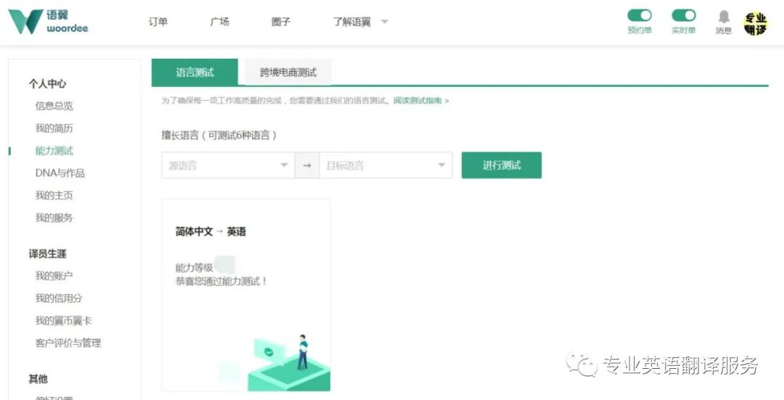
Task: Open DNA与作品 in the sidebar
Action: (x=60, y=173)
